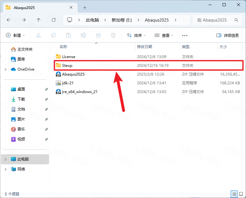Click date 2025/2/8 12:26 cell
This screenshot has width=246, height=198.
pyautogui.click(x=150, y=74)
